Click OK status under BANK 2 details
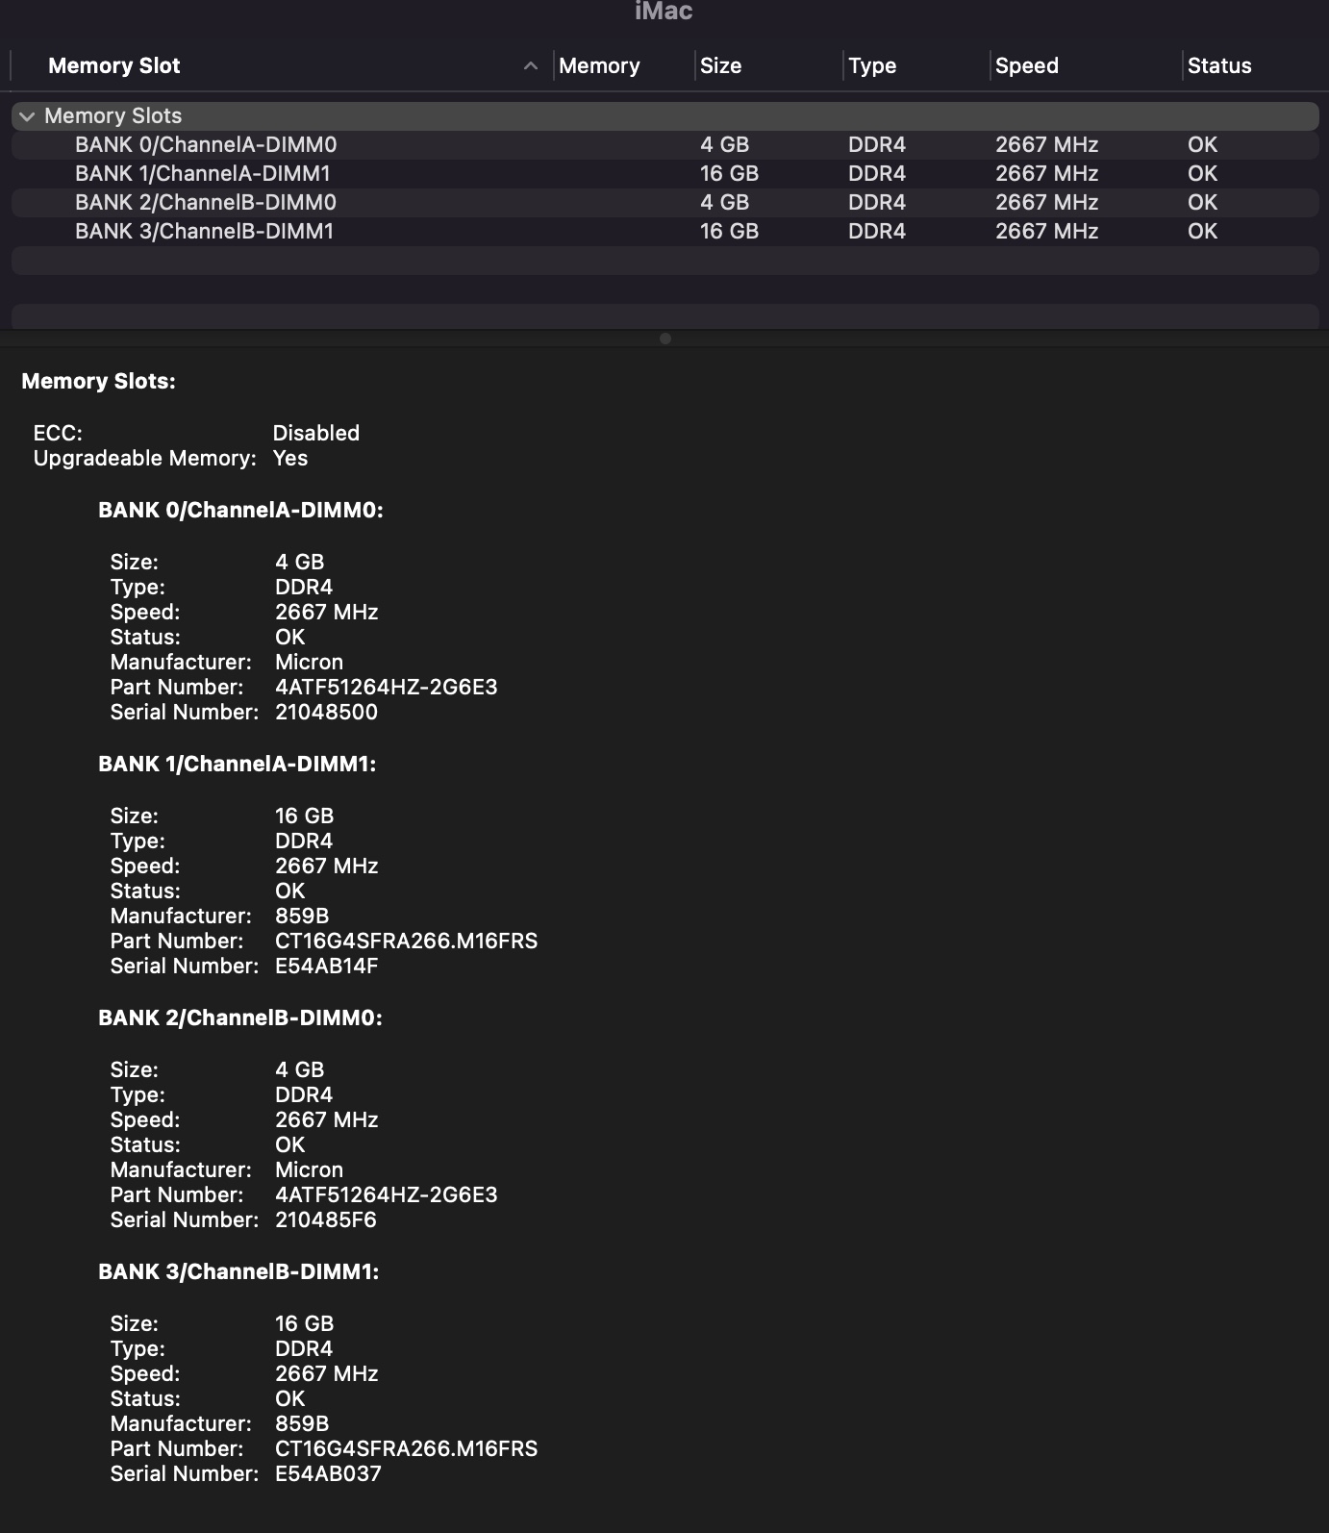Screen dimensions: 1329x1533 tap(289, 1144)
